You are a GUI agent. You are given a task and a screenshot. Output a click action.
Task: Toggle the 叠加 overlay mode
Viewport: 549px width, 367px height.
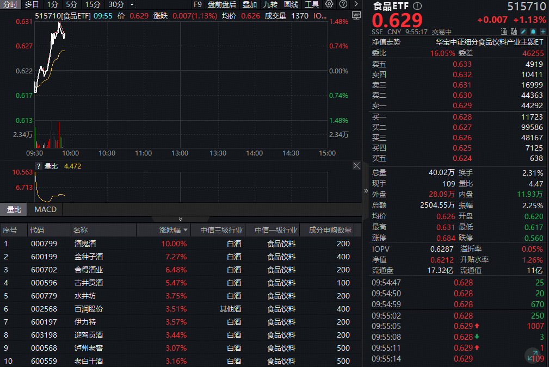[x=250, y=4]
